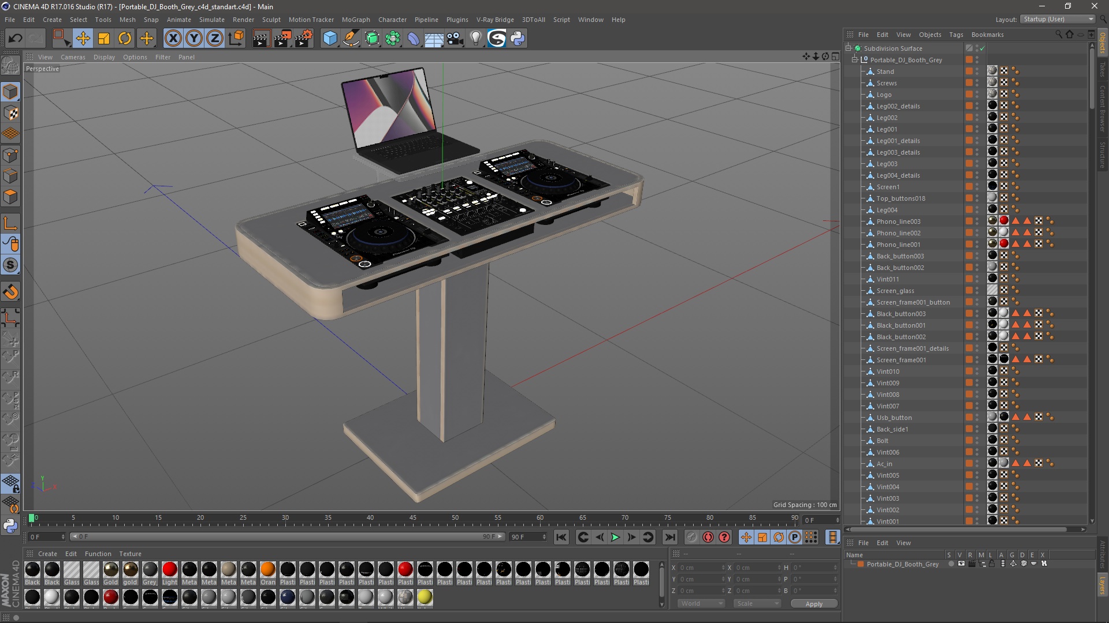Collapse the Portable_DJ_Booth_Grey tree node
This screenshot has width=1109, height=623.
click(x=855, y=60)
